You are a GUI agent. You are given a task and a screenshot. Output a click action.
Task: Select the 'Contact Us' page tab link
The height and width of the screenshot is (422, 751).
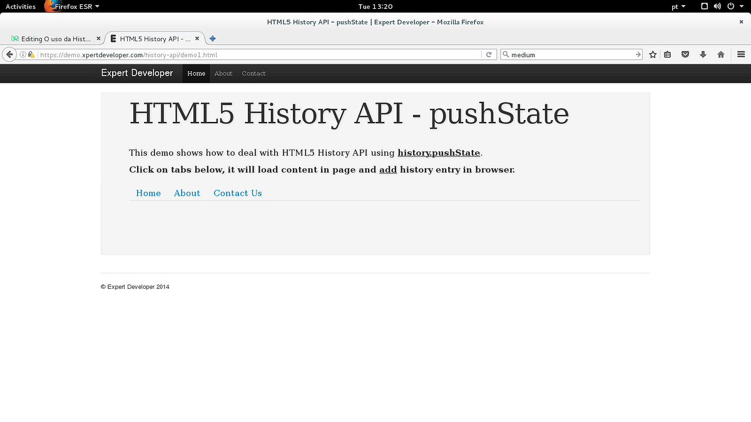(237, 193)
